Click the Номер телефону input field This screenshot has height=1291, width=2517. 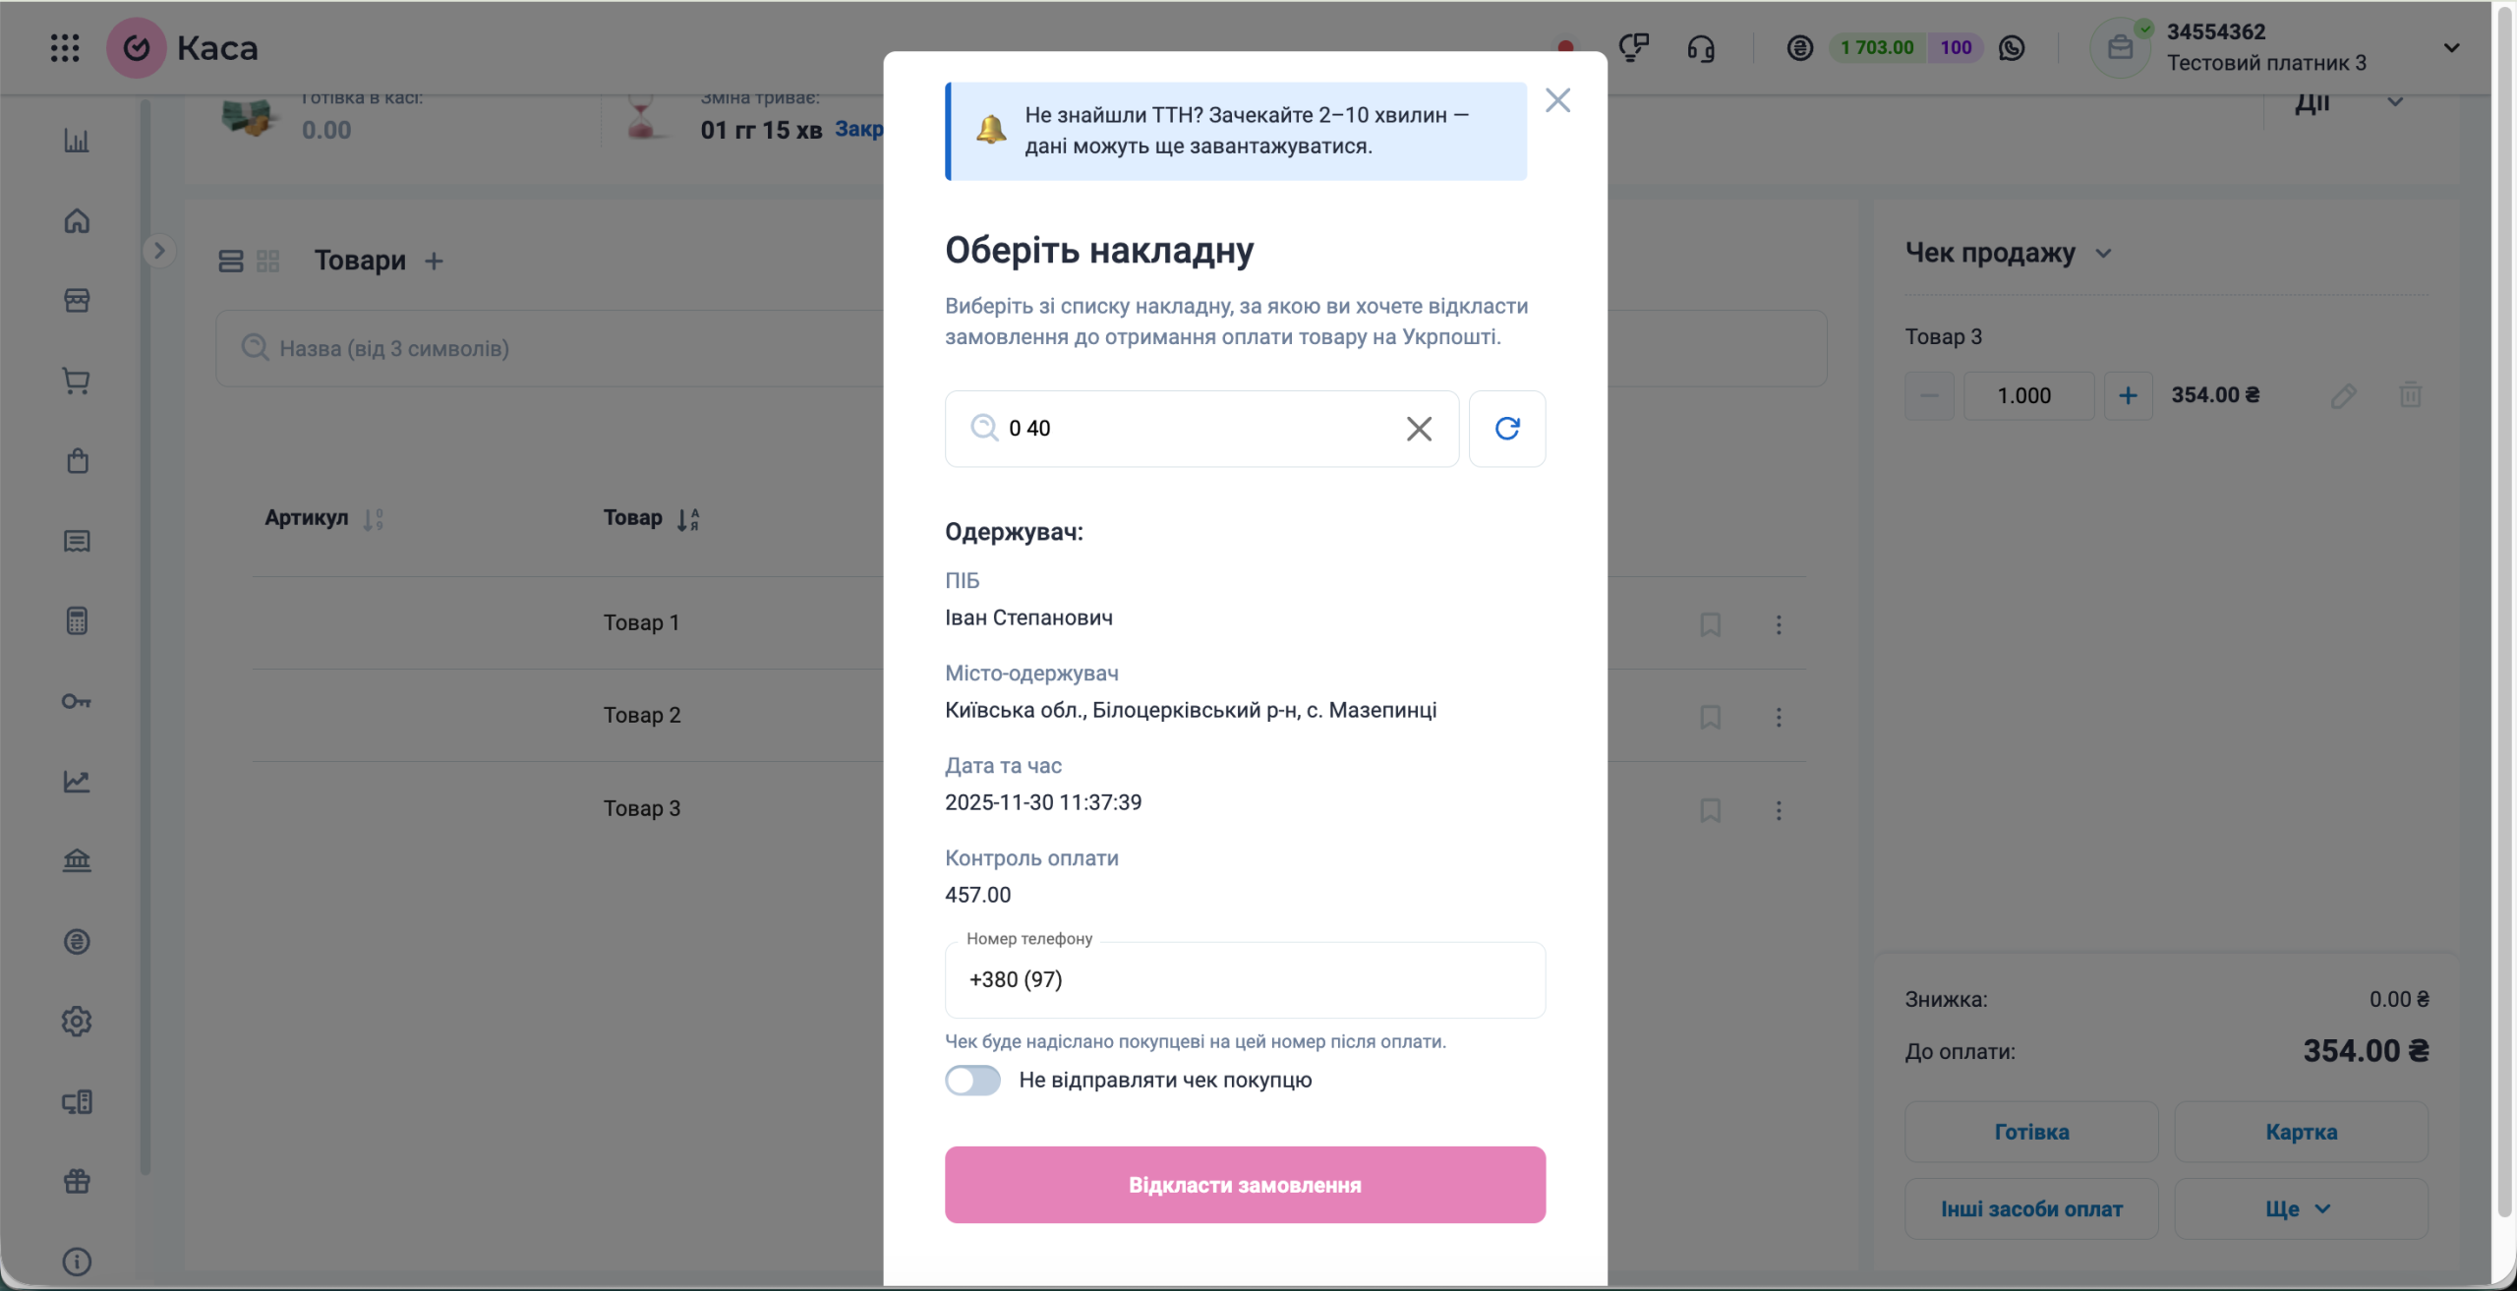click(1245, 979)
